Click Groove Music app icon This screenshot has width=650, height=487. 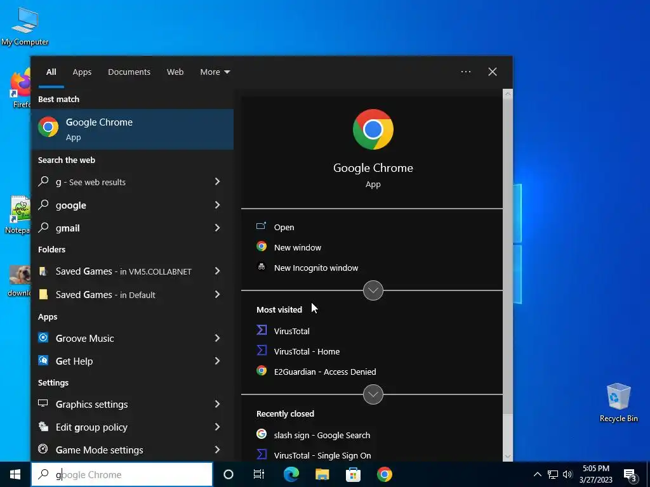pyautogui.click(x=43, y=337)
